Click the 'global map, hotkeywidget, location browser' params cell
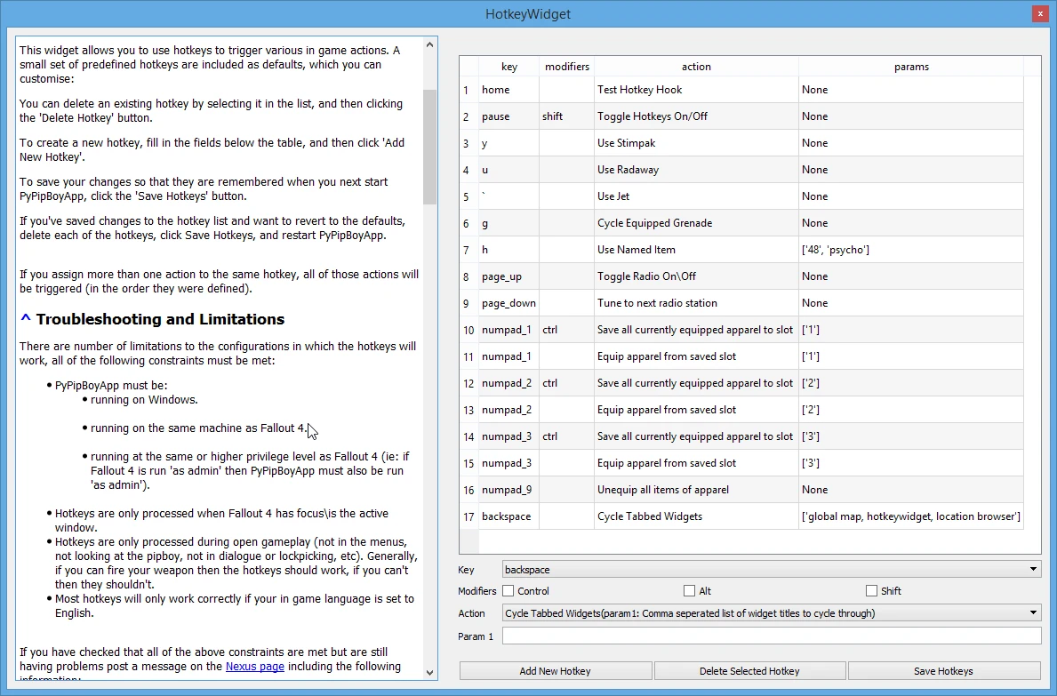This screenshot has height=696, width=1057. coord(910,516)
